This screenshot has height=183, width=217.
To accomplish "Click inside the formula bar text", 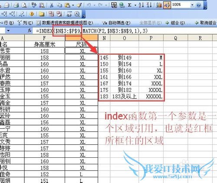I will (x=92, y=31).
